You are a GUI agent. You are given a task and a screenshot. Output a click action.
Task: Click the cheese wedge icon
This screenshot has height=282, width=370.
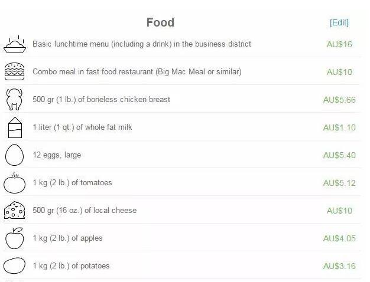click(x=15, y=211)
